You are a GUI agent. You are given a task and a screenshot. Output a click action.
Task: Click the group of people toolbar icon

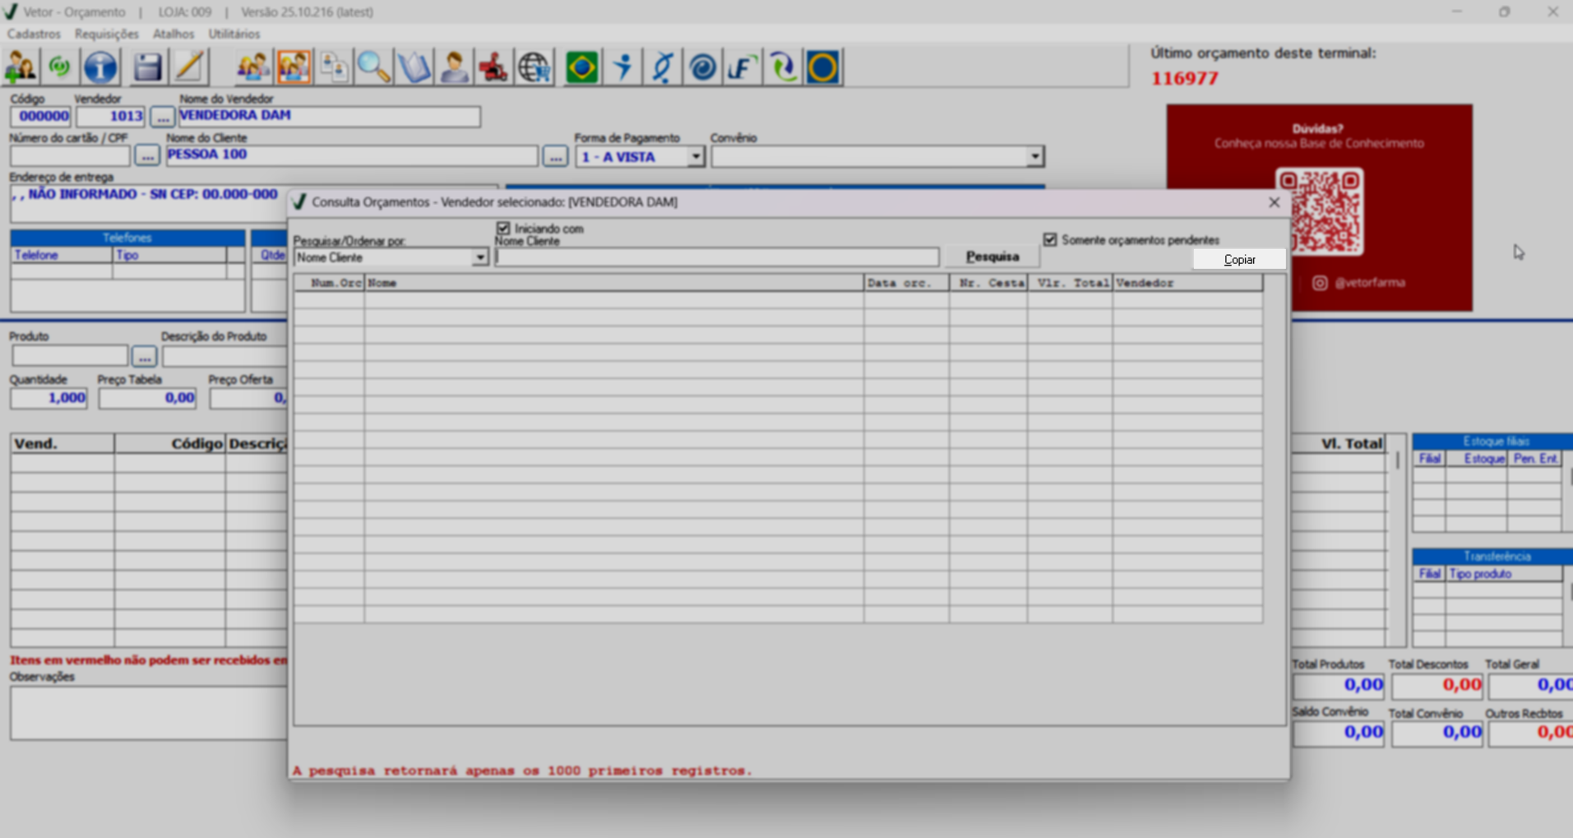point(252,67)
